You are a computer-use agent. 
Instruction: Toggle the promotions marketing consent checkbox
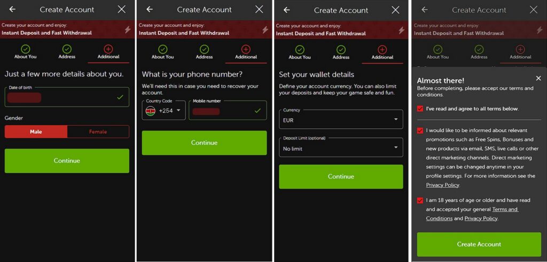[x=420, y=130]
